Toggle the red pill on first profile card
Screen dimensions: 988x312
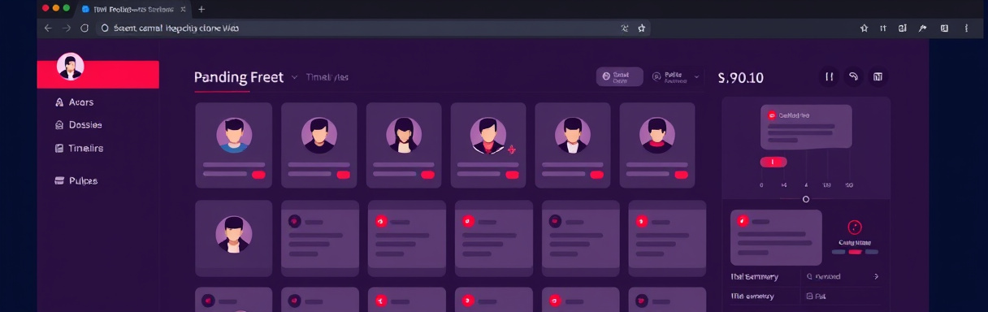click(x=258, y=175)
